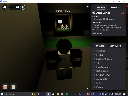Viewport: 128px width, 96px height.
Task: Click the microphone system tray icon
Action: point(112,94)
